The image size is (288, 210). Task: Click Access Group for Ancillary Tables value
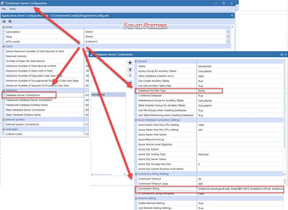pyautogui.click(x=205, y=71)
